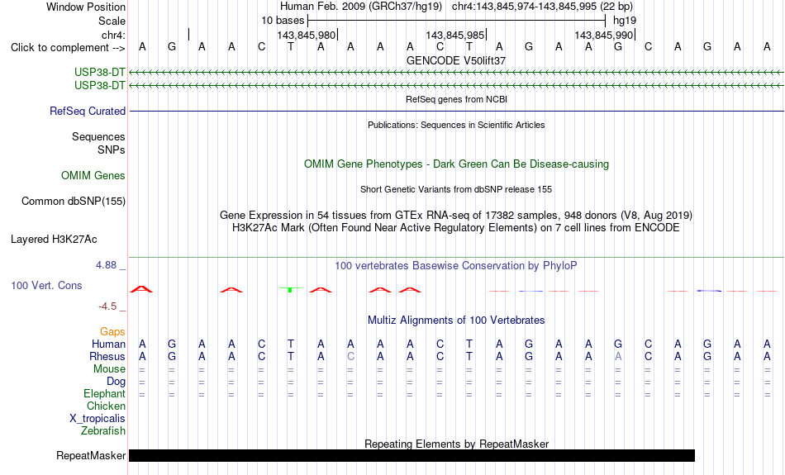
Task: Click 'Repeating Elements by RepeatMasker' title
Action: pos(457,444)
